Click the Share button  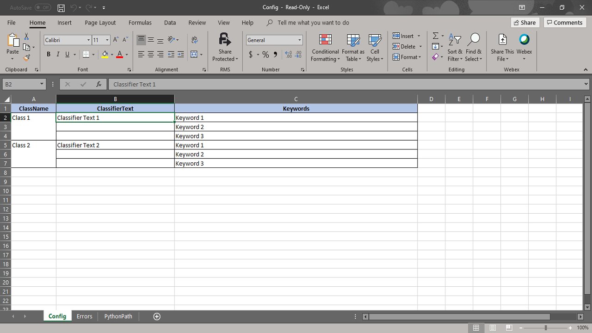pyautogui.click(x=525, y=23)
